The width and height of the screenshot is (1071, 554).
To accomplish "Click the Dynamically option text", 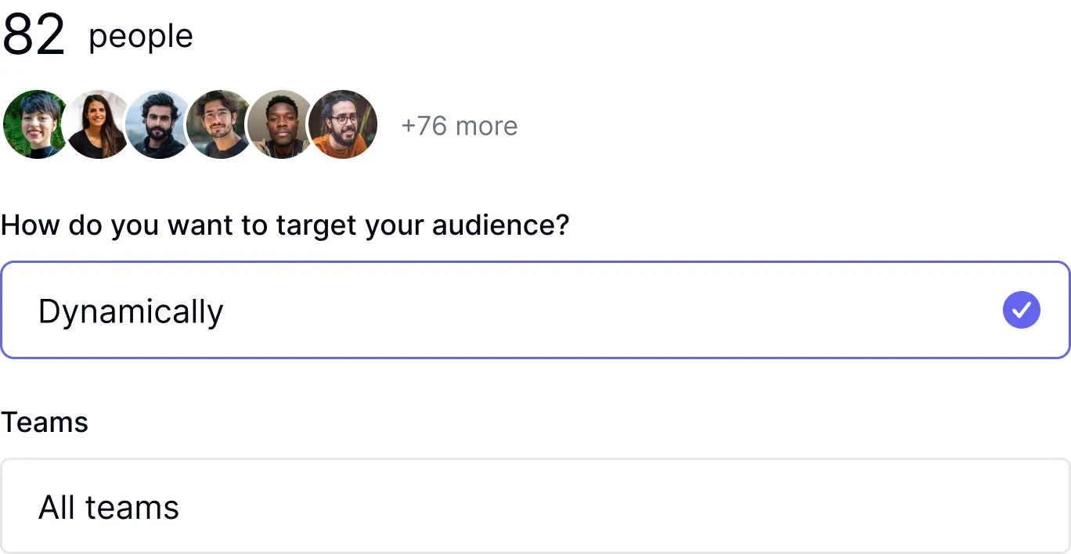I will 131,311.
